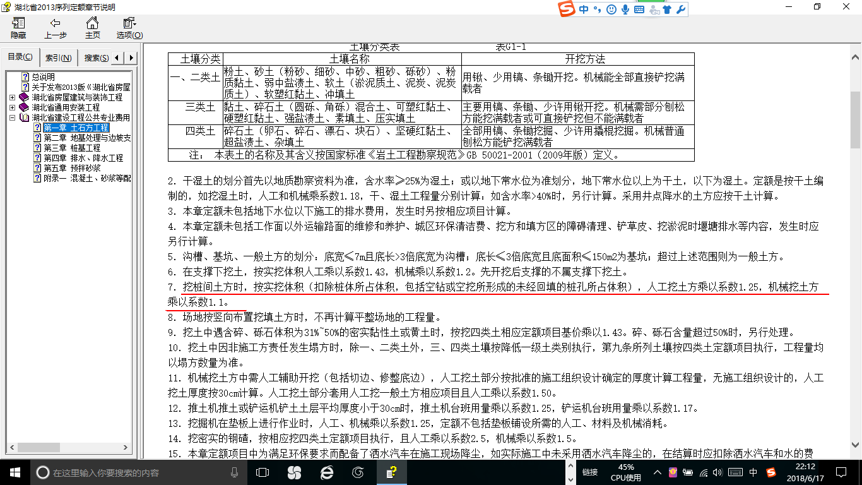
Task: Switch to the 搜索(S) tab
Action: (x=96, y=58)
